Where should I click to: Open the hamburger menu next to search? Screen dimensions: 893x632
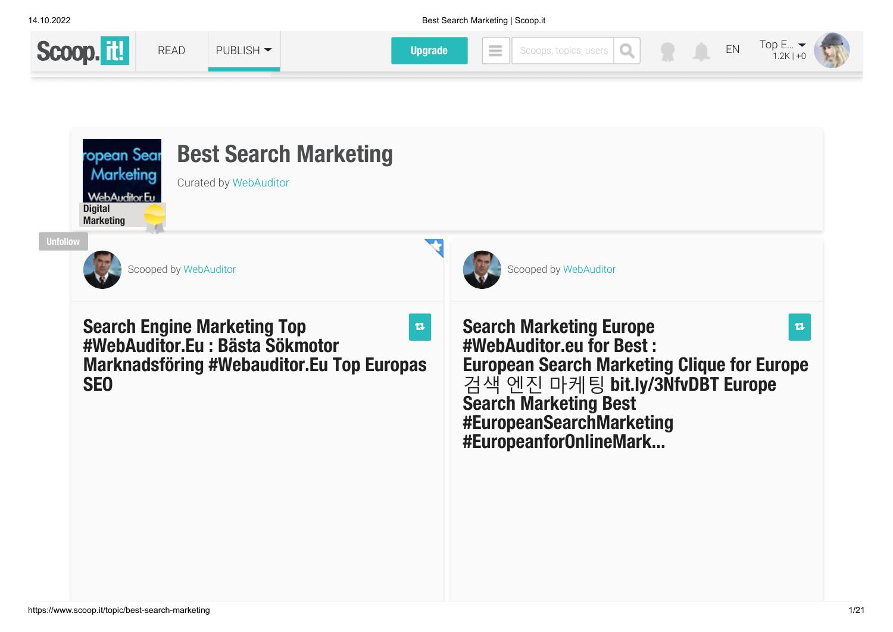pyautogui.click(x=496, y=51)
